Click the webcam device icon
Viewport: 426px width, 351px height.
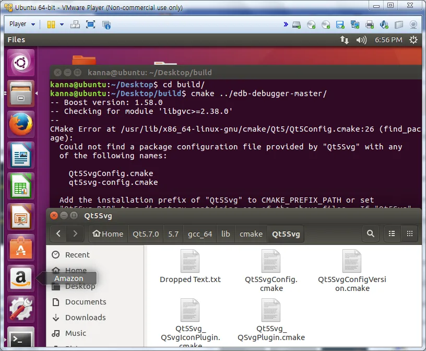413,25
